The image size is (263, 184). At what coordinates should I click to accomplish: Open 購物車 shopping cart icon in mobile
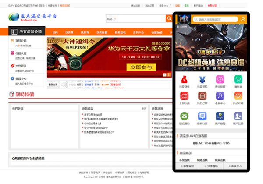click(238, 80)
